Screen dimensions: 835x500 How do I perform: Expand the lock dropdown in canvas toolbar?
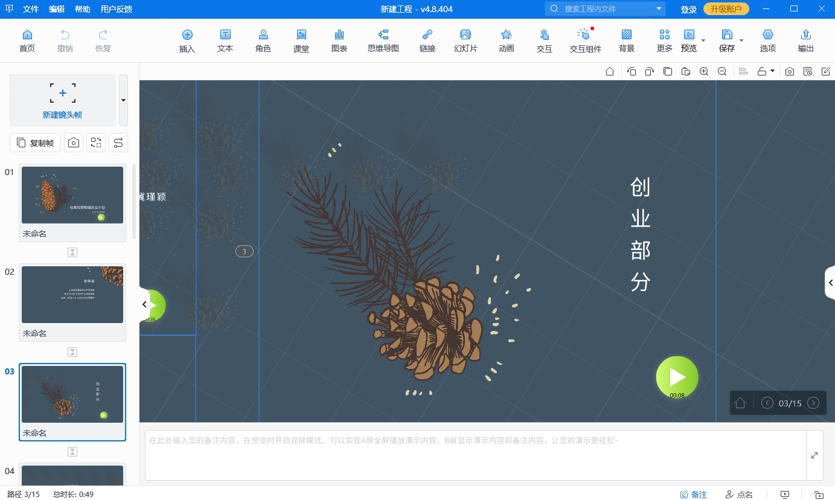coord(772,71)
